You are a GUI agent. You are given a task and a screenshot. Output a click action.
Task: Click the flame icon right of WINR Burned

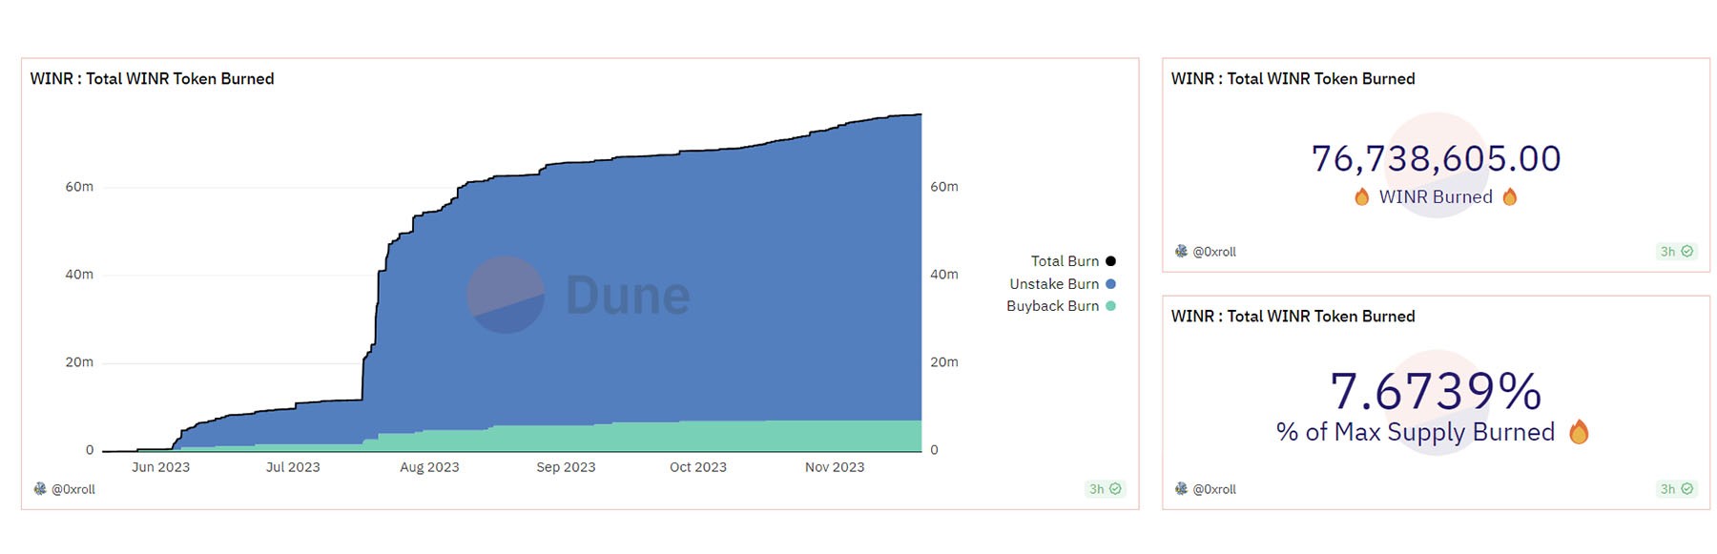point(1510,196)
